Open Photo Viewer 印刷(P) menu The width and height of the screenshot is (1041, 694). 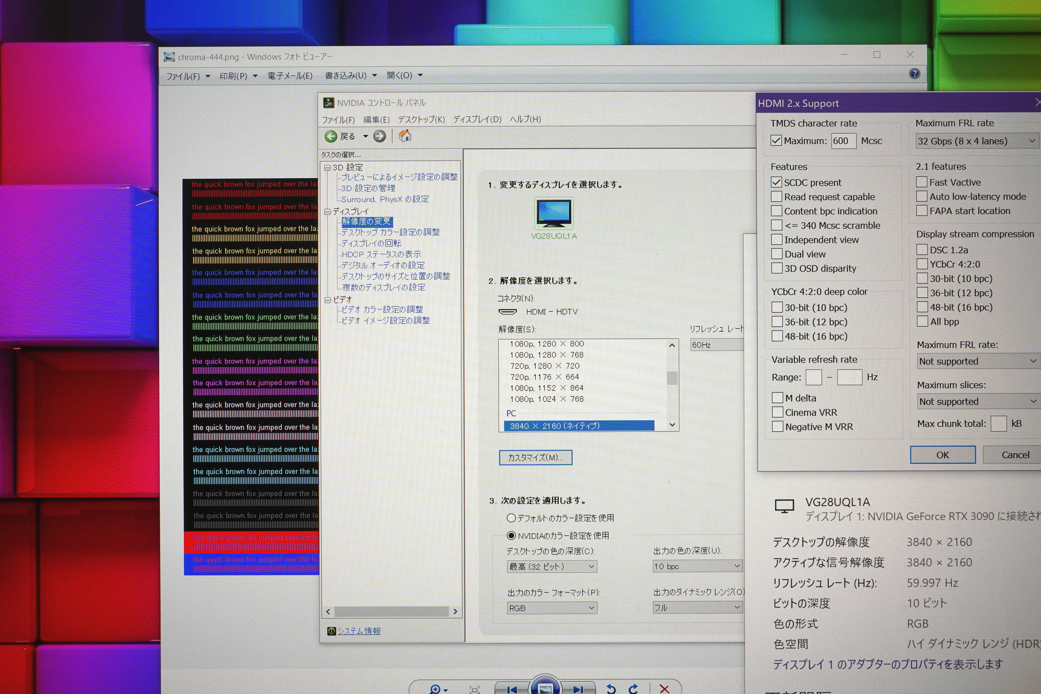pyautogui.click(x=239, y=76)
